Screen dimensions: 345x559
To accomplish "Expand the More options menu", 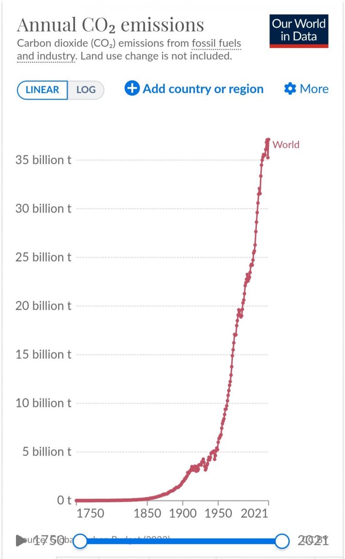I will [306, 89].
